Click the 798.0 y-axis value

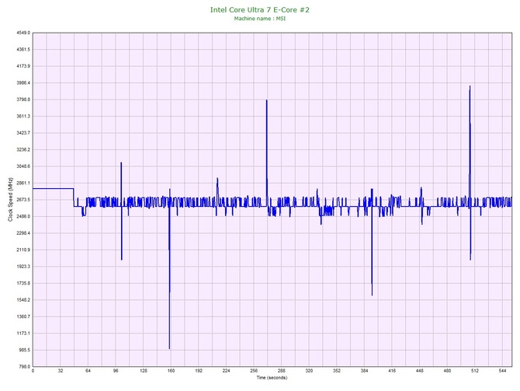tap(24, 367)
